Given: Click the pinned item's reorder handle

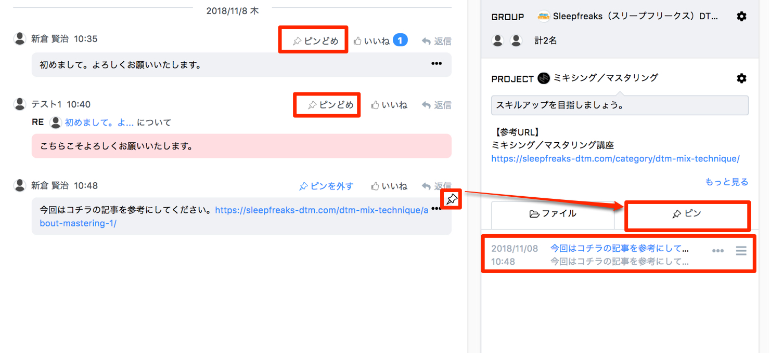Looking at the screenshot, I should pos(741,251).
